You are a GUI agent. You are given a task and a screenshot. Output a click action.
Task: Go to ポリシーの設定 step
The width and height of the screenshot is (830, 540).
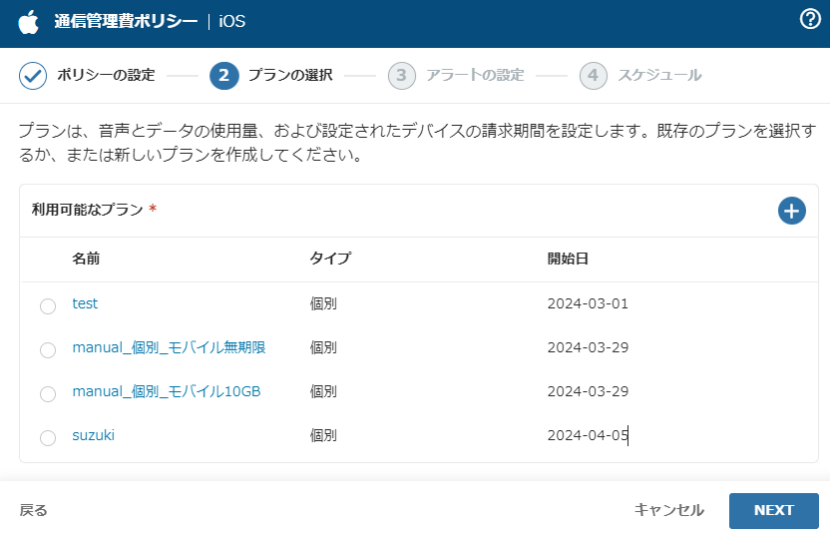point(106,75)
